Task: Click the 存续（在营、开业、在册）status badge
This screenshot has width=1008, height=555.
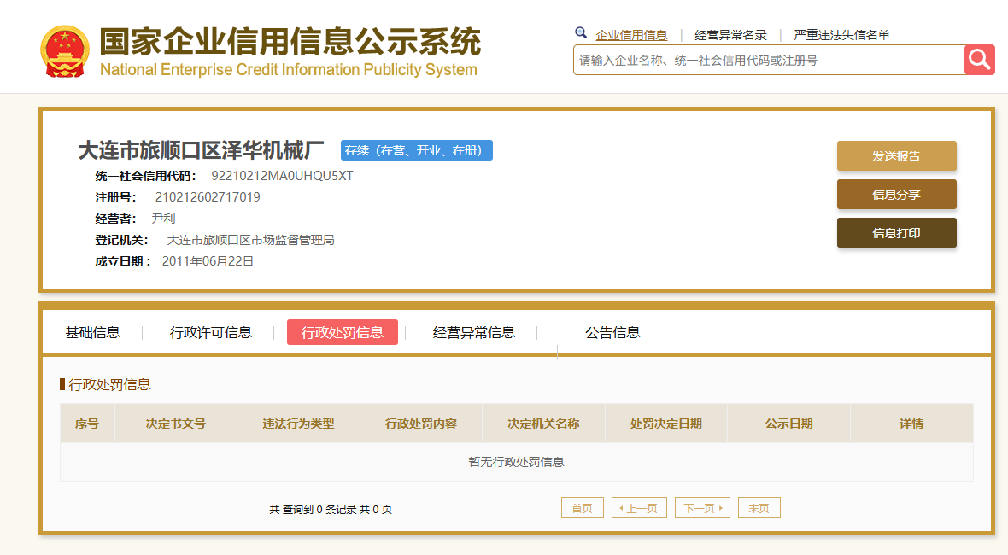Action: [x=417, y=150]
